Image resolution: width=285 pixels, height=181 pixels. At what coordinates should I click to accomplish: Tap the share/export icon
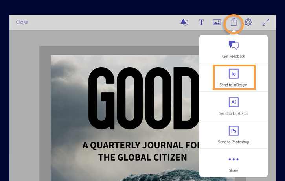234,22
